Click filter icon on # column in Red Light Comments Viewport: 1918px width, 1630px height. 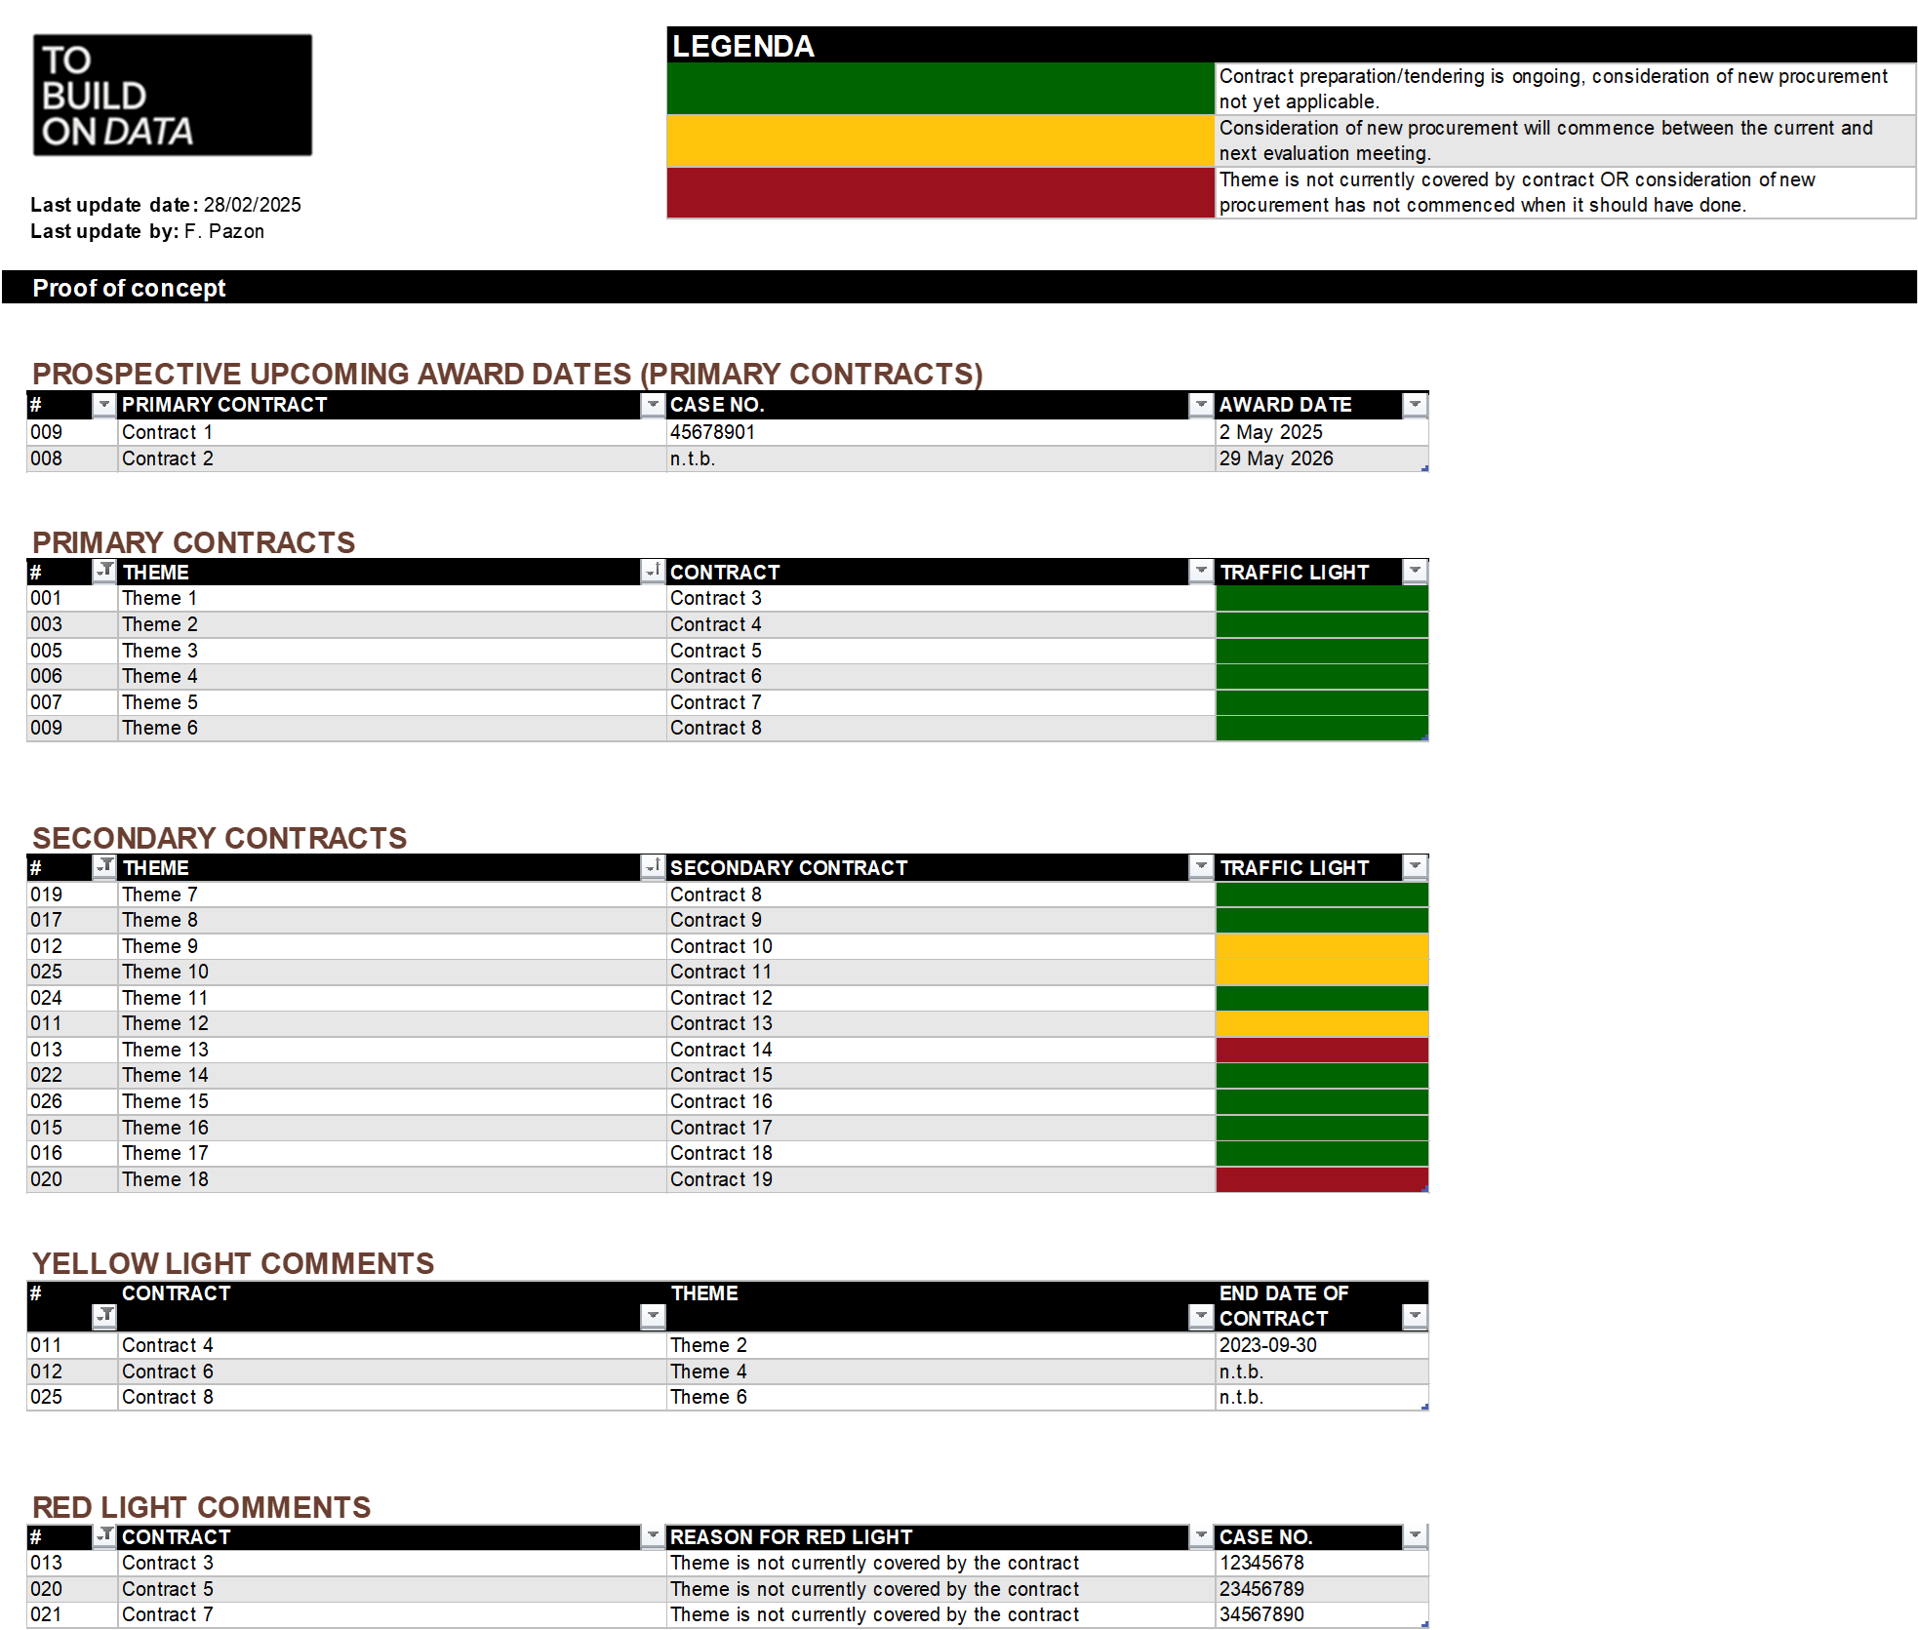(x=103, y=1536)
